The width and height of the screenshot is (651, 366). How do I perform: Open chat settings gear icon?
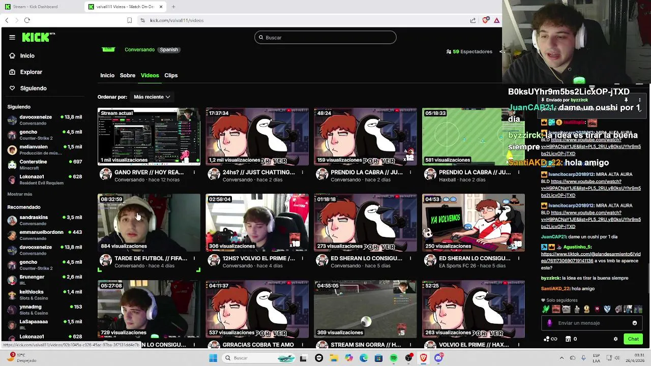click(615, 339)
